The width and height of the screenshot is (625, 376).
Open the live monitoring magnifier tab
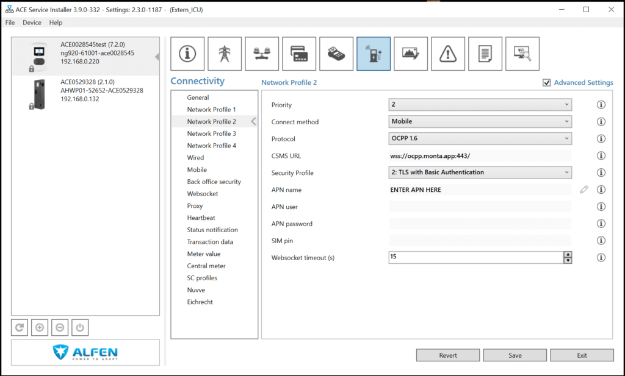tap(522, 54)
